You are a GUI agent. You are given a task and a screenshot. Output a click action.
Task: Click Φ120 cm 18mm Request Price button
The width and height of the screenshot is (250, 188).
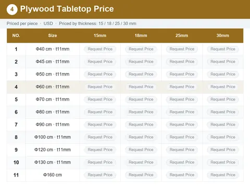pos(141,150)
